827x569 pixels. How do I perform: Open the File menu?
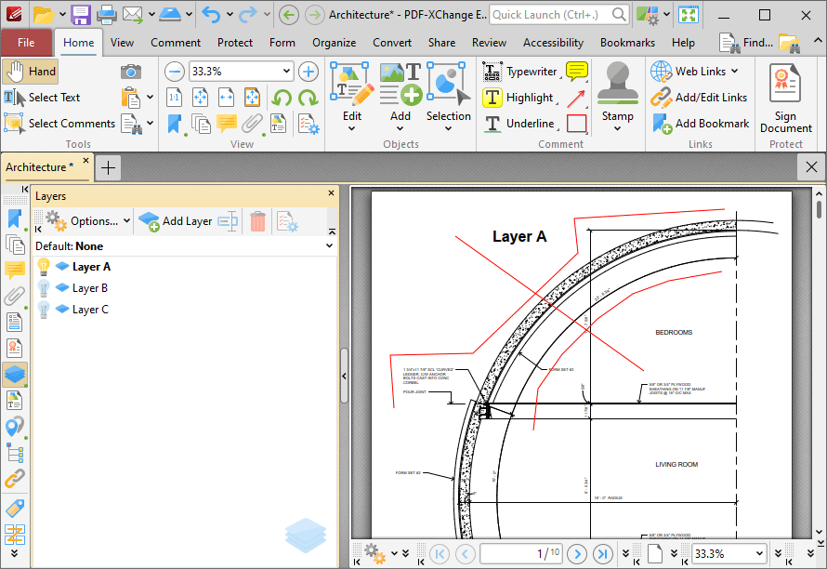(x=27, y=42)
